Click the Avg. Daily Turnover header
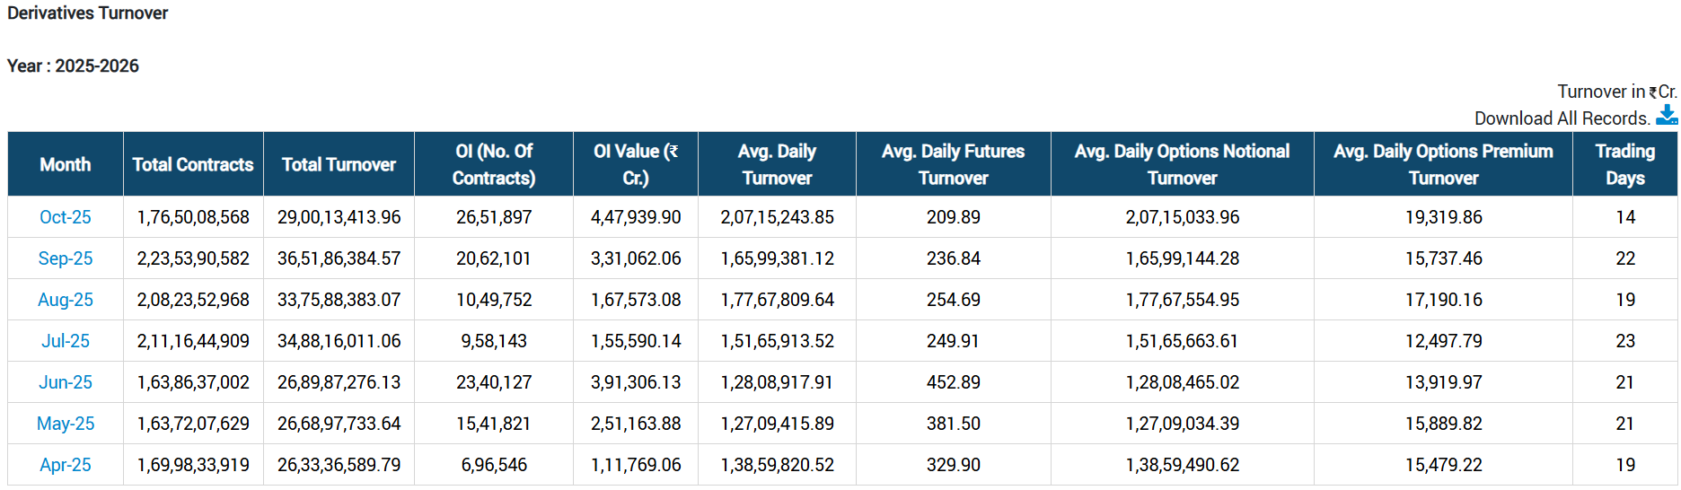 777,164
